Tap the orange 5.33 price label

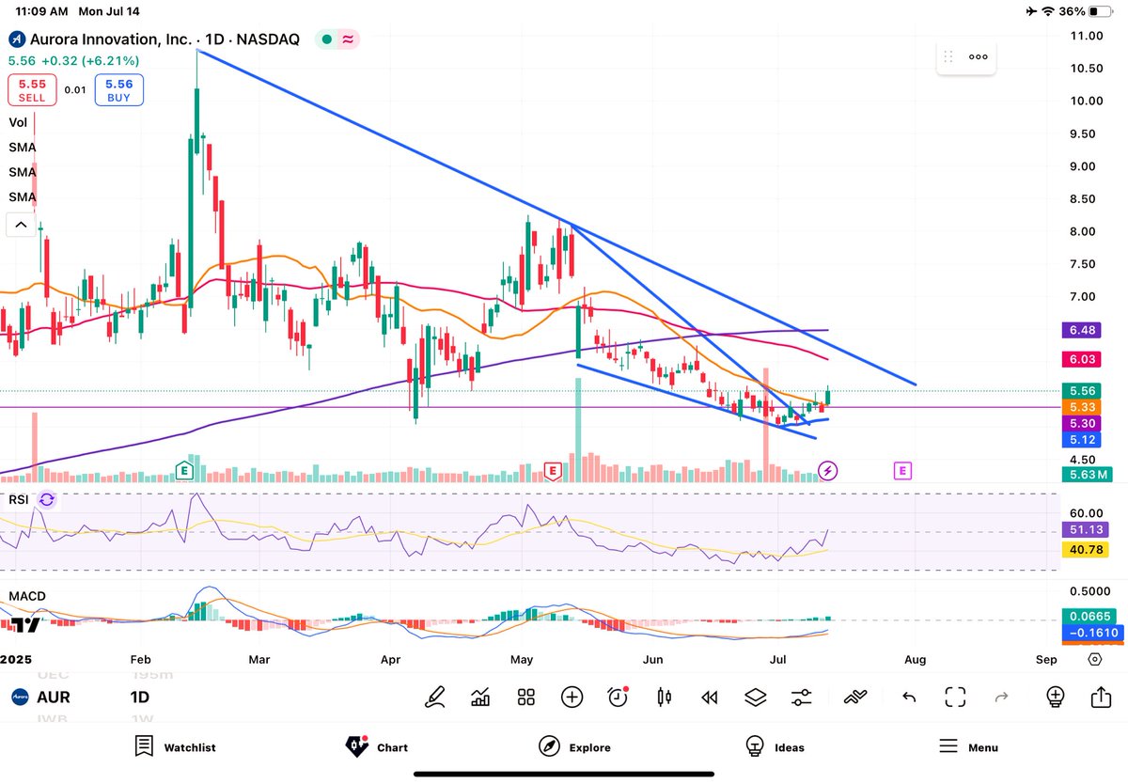1080,407
